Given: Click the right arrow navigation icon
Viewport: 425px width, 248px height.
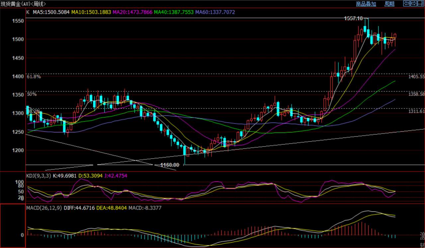Looking at the screenshot, I should click(x=413, y=4).
